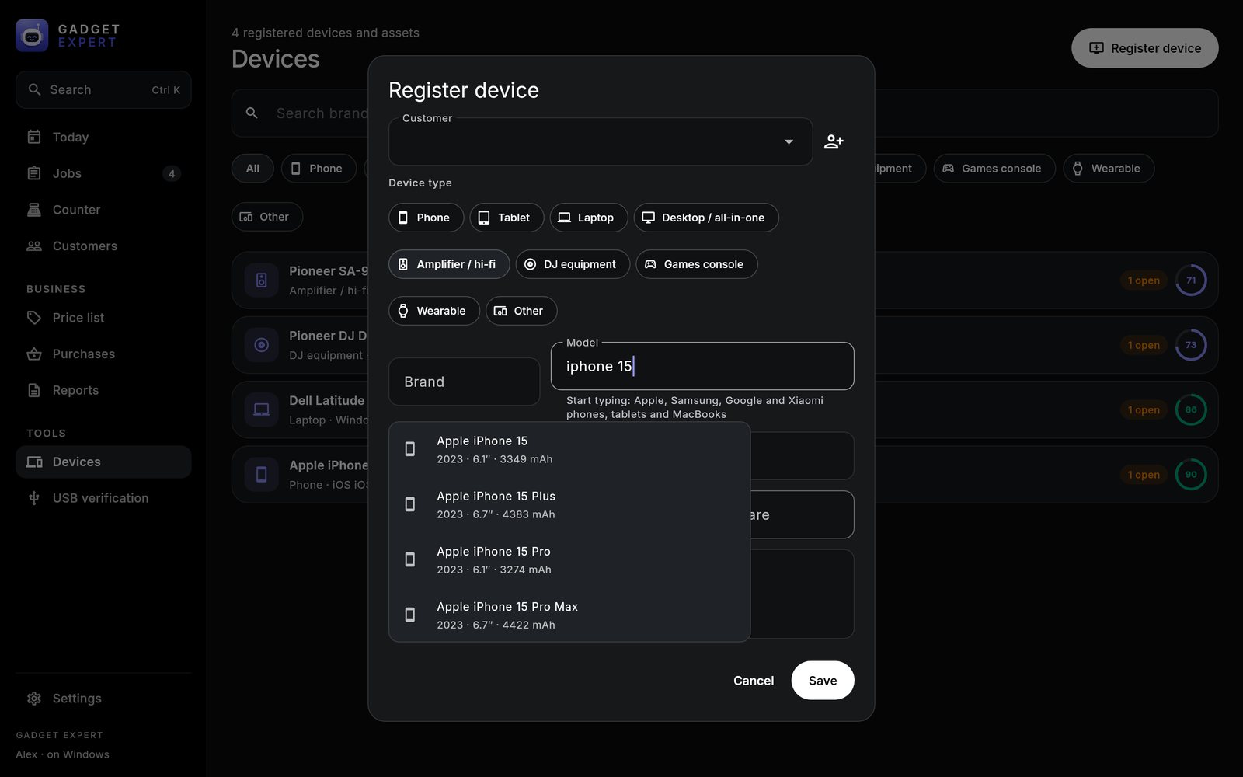Screen dimensions: 1243x777
Task: Cancel the Register device dialog
Action: (754, 681)
